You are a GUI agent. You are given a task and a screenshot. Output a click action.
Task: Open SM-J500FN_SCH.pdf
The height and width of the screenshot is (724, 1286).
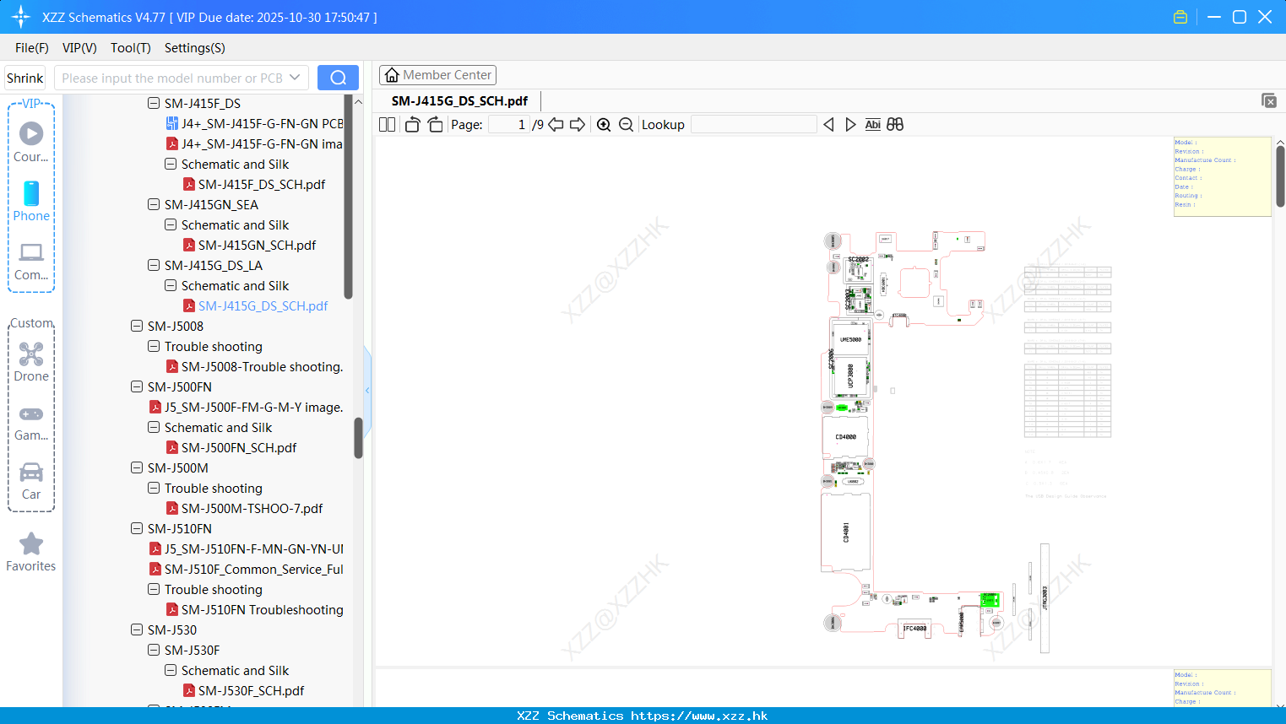coord(231,447)
